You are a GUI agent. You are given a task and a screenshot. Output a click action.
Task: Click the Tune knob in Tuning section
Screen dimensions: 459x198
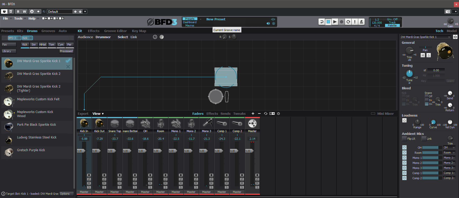(x=409, y=74)
